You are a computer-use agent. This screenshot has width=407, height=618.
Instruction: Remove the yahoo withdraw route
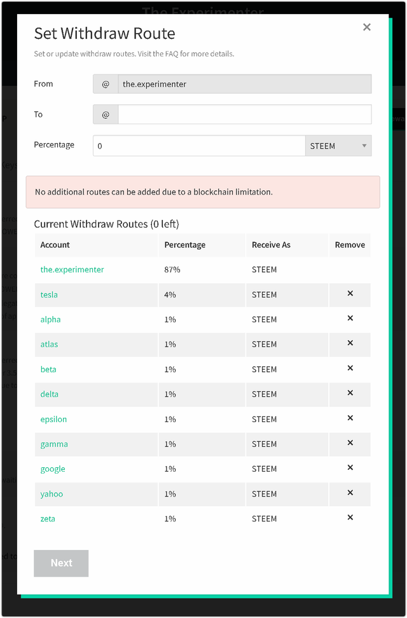[350, 493]
